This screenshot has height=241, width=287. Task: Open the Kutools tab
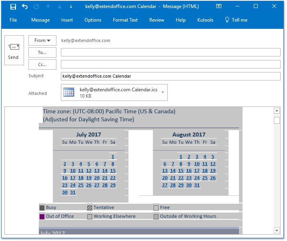coord(205,20)
